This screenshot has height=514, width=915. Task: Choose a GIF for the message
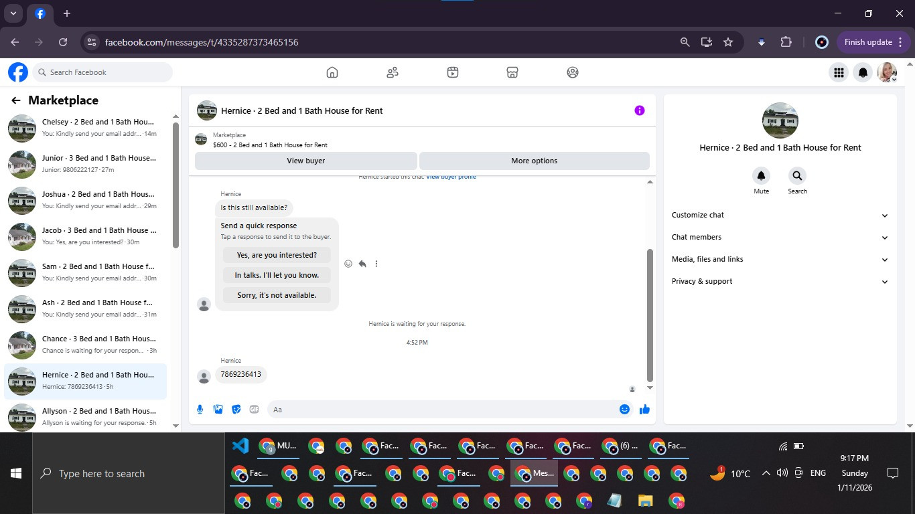(254, 410)
